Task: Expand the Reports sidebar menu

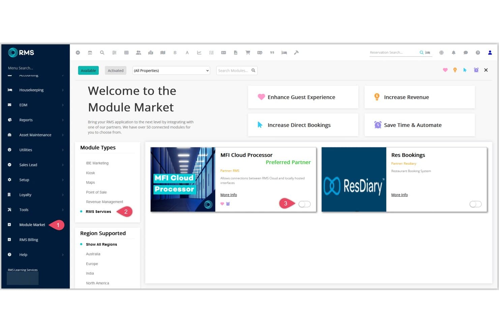Action: 35,120
